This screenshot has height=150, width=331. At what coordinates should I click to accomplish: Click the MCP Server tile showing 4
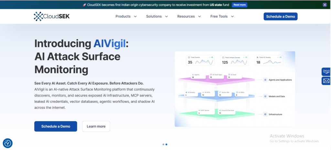206,112
